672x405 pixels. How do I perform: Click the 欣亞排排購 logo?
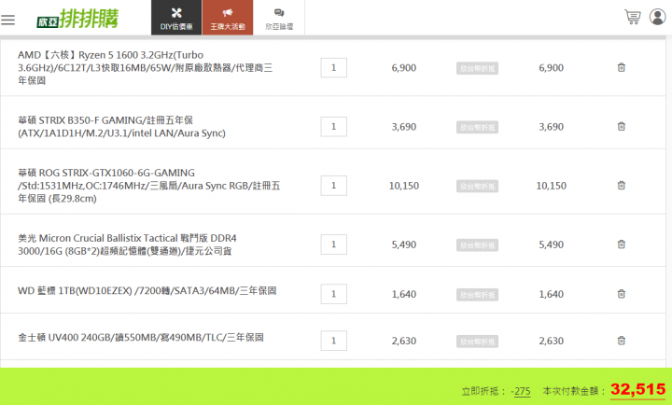[x=77, y=19]
